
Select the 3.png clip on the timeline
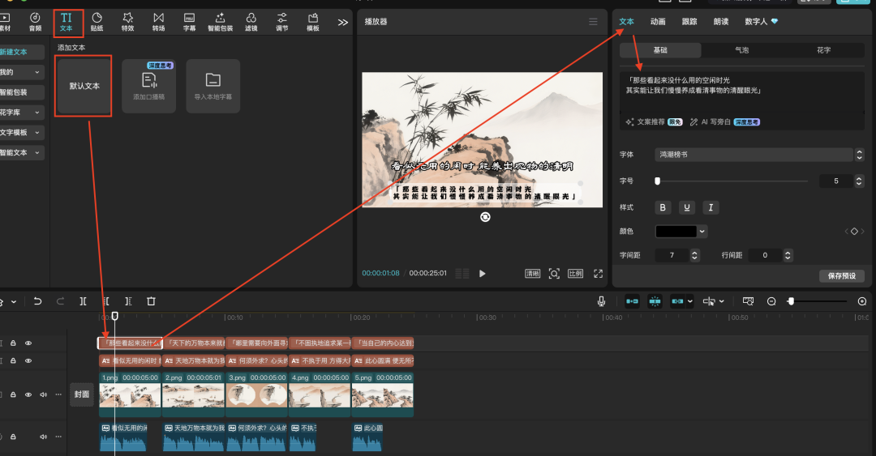[255, 394]
